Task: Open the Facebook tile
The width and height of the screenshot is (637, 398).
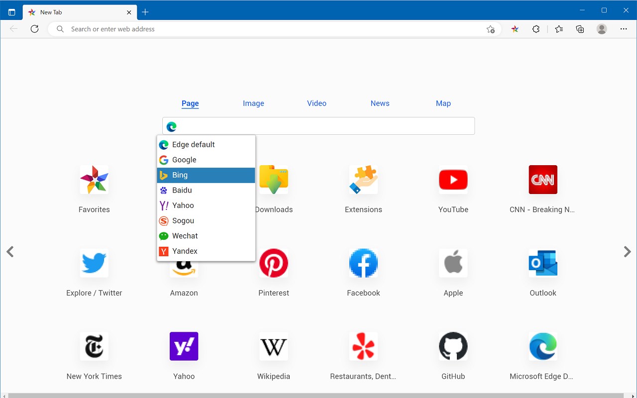Action: 363,263
